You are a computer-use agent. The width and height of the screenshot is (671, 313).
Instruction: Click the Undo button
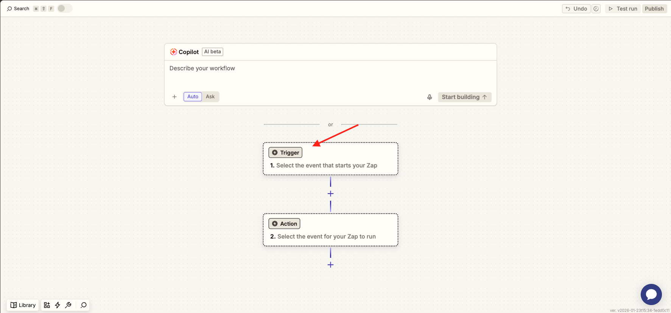tap(576, 9)
